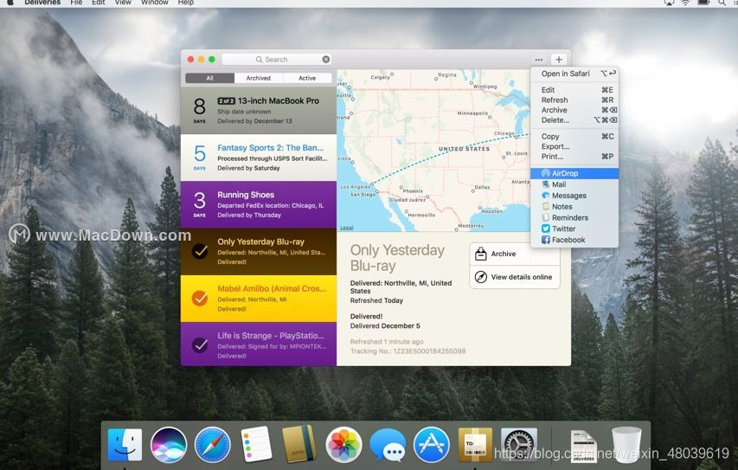Show All deliveries tab

pyautogui.click(x=210, y=78)
